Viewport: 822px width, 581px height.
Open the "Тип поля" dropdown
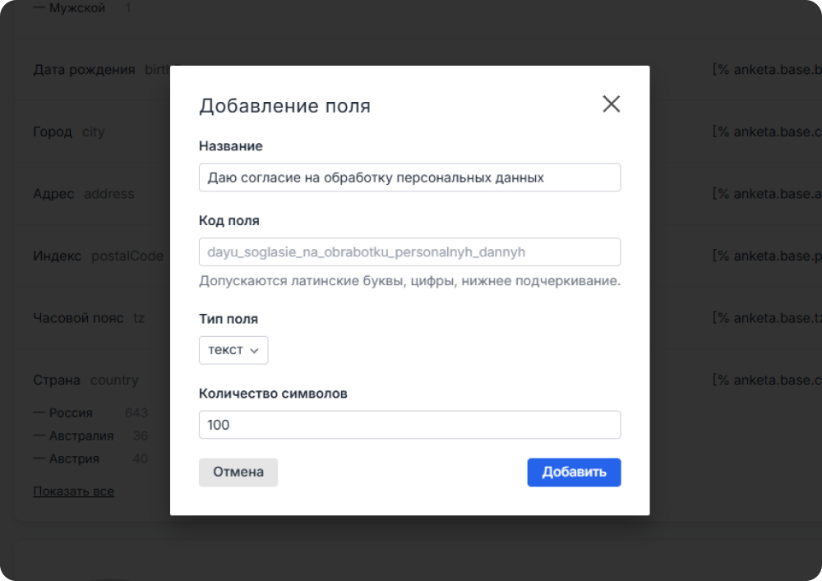point(233,350)
